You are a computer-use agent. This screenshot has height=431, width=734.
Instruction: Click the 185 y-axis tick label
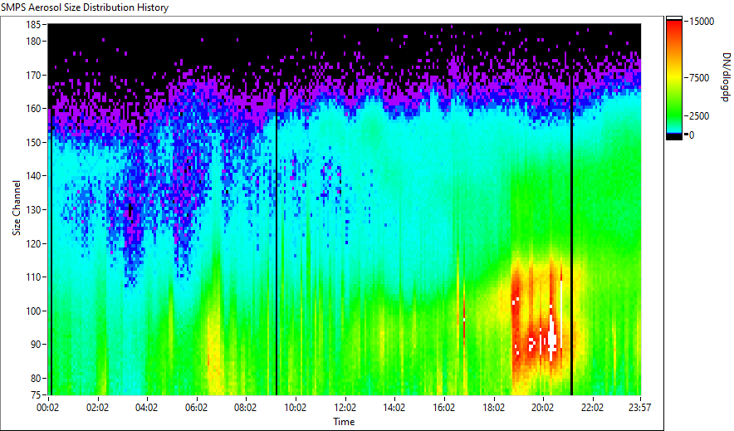(x=33, y=24)
